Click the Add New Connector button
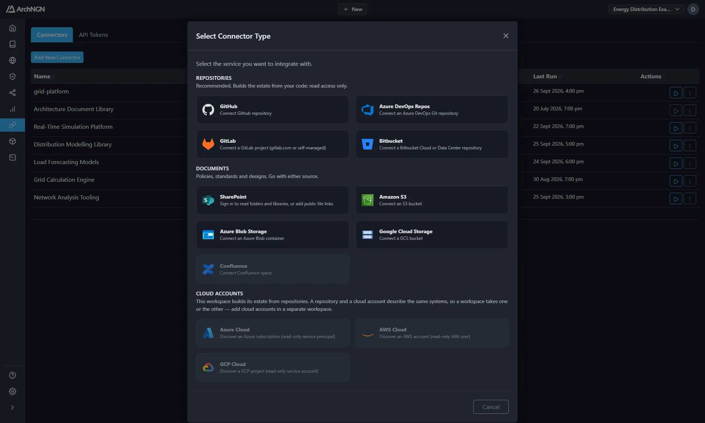This screenshot has width=705, height=423. pos(57,57)
